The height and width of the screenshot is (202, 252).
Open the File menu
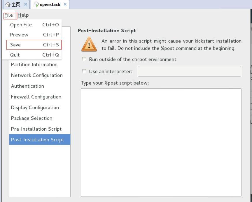[x=9, y=15]
